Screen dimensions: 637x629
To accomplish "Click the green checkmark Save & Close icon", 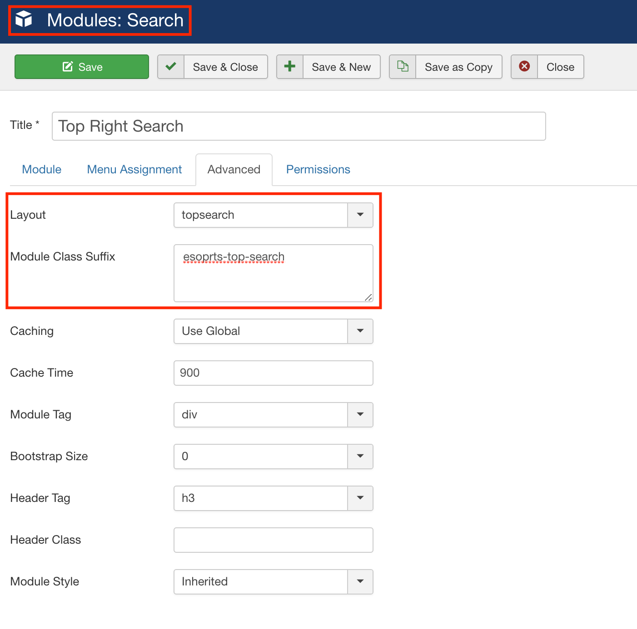I will pyautogui.click(x=171, y=67).
